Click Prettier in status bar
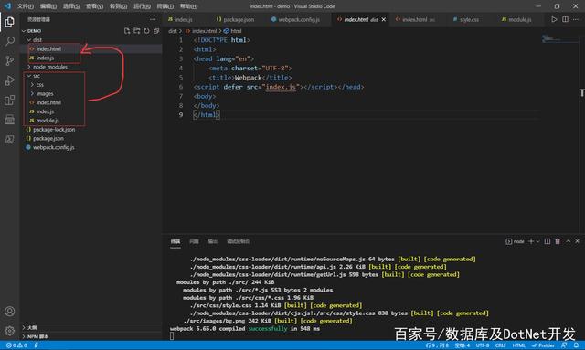This screenshot has height=350, width=585. coord(543,345)
